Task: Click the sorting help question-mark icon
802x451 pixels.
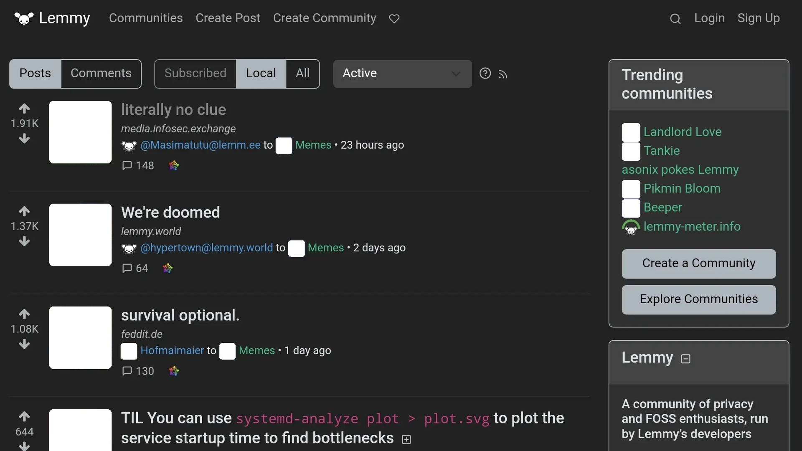Action: (x=485, y=73)
